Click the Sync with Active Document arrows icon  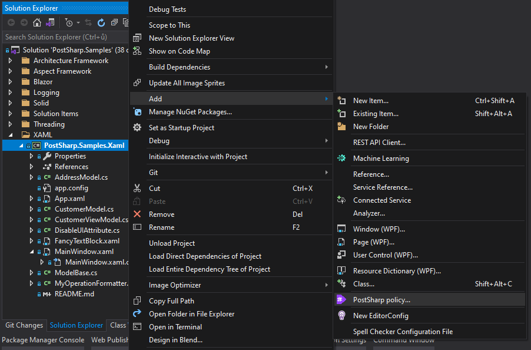point(88,23)
